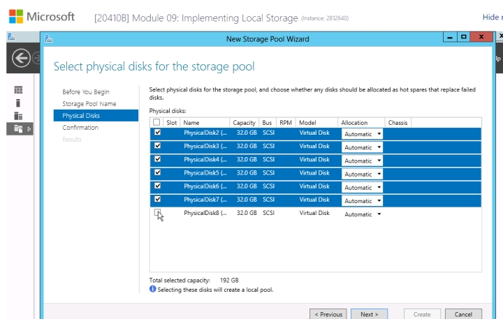Screen dimensions: 503x319
Task: Click the blue info icon below total capacity
Action: 153,289
